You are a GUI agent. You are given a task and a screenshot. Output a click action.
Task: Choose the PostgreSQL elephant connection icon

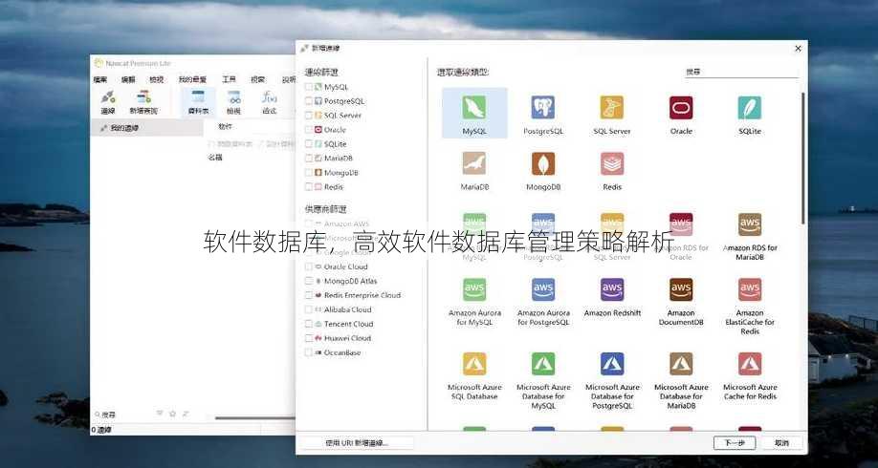[543, 107]
